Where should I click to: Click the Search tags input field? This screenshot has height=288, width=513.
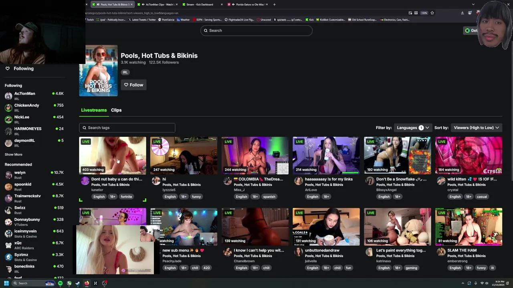pyautogui.click(x=127, y=128)
